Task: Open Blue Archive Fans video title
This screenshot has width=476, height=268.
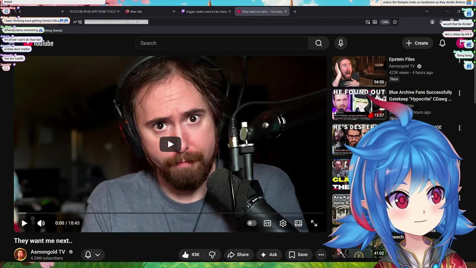Action: pos(421,96)
